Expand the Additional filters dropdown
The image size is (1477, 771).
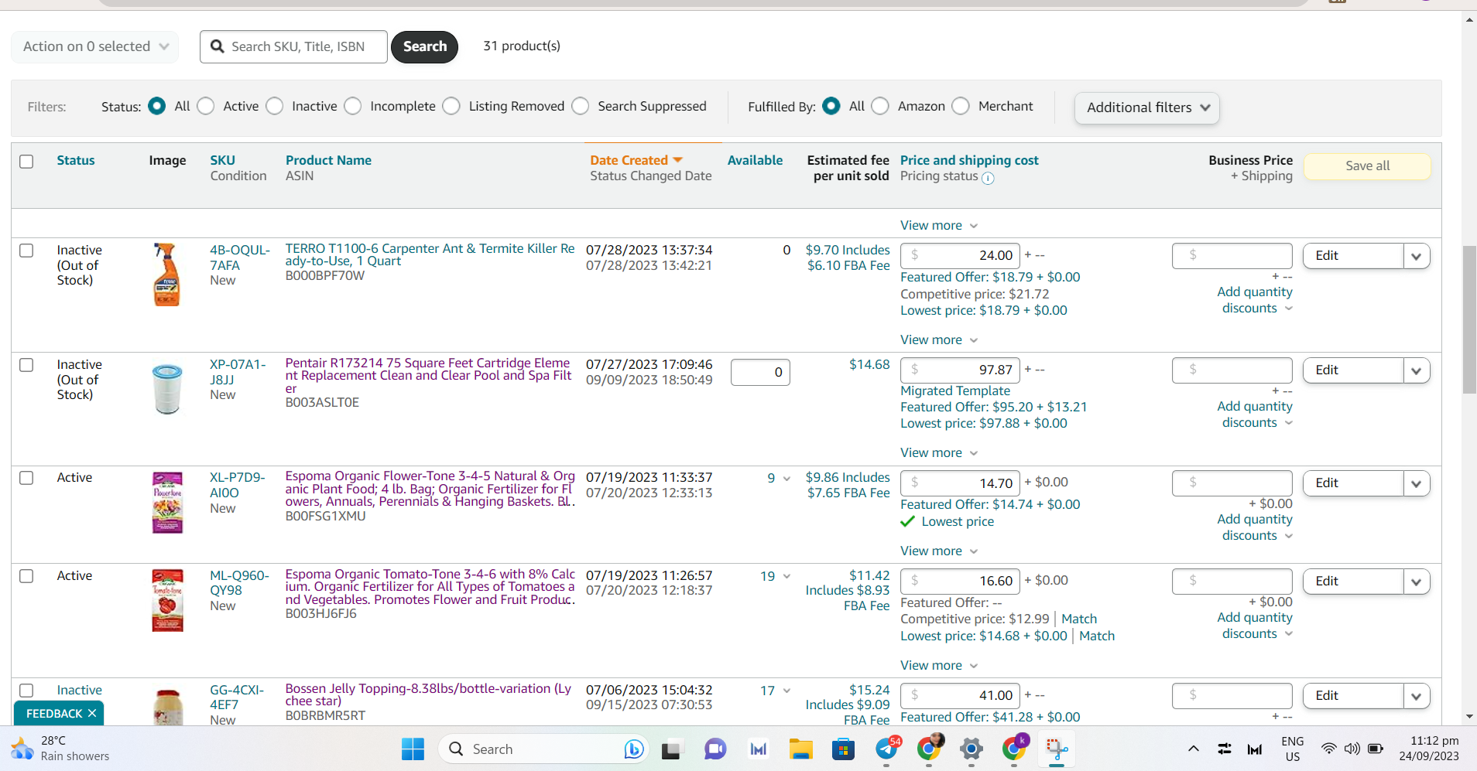[1146, 107]
